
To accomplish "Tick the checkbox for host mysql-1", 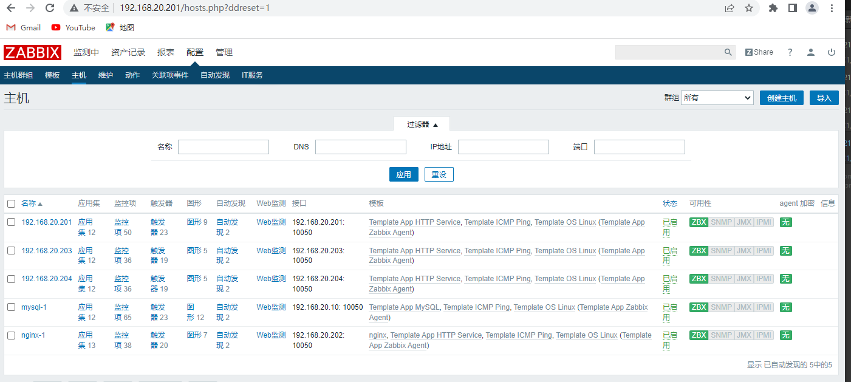I will pyautogui.click(x=11, y=307).
